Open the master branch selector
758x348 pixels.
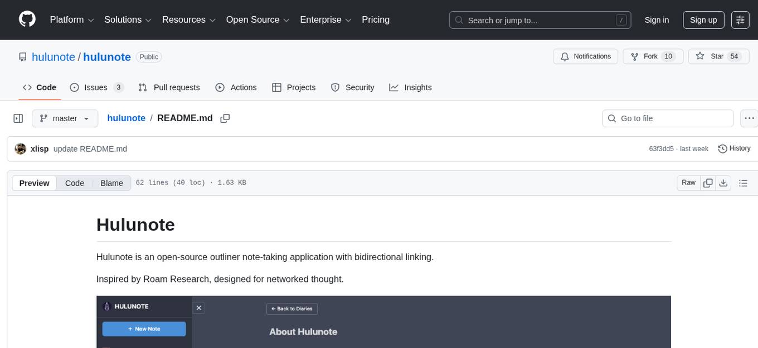(65, 118)
